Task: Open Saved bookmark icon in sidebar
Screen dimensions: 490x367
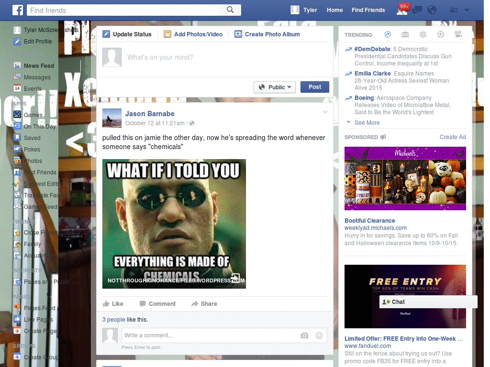Action: [17, 138]
